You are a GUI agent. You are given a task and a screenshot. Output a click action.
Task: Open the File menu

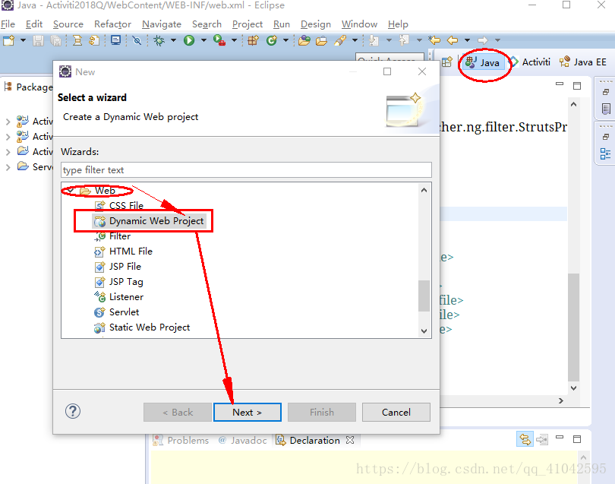coord(8,24)
